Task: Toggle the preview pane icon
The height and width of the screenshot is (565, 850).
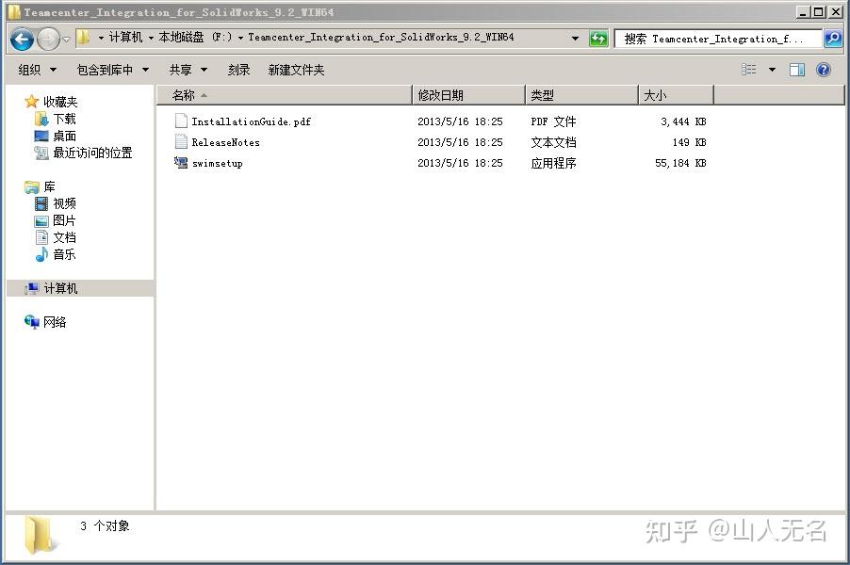Action: (797, 70)
